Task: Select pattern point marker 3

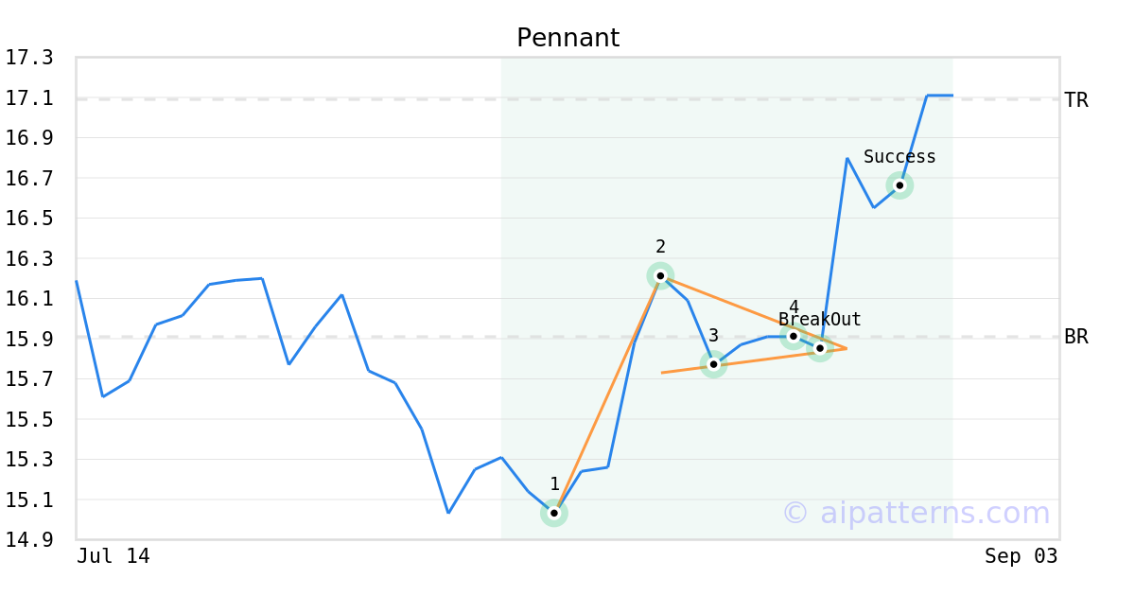Action: pyautogui.click(x=713, y=364)
